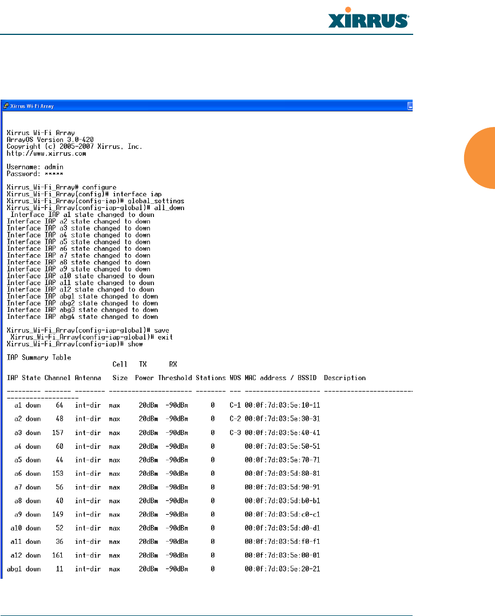Image resolution: width=495 pixels, height=616 pixels.
Task: Click MAC address 00:0f:7d:03:5e:10-11
Action: pyautogui.click(x=283, y=405)
